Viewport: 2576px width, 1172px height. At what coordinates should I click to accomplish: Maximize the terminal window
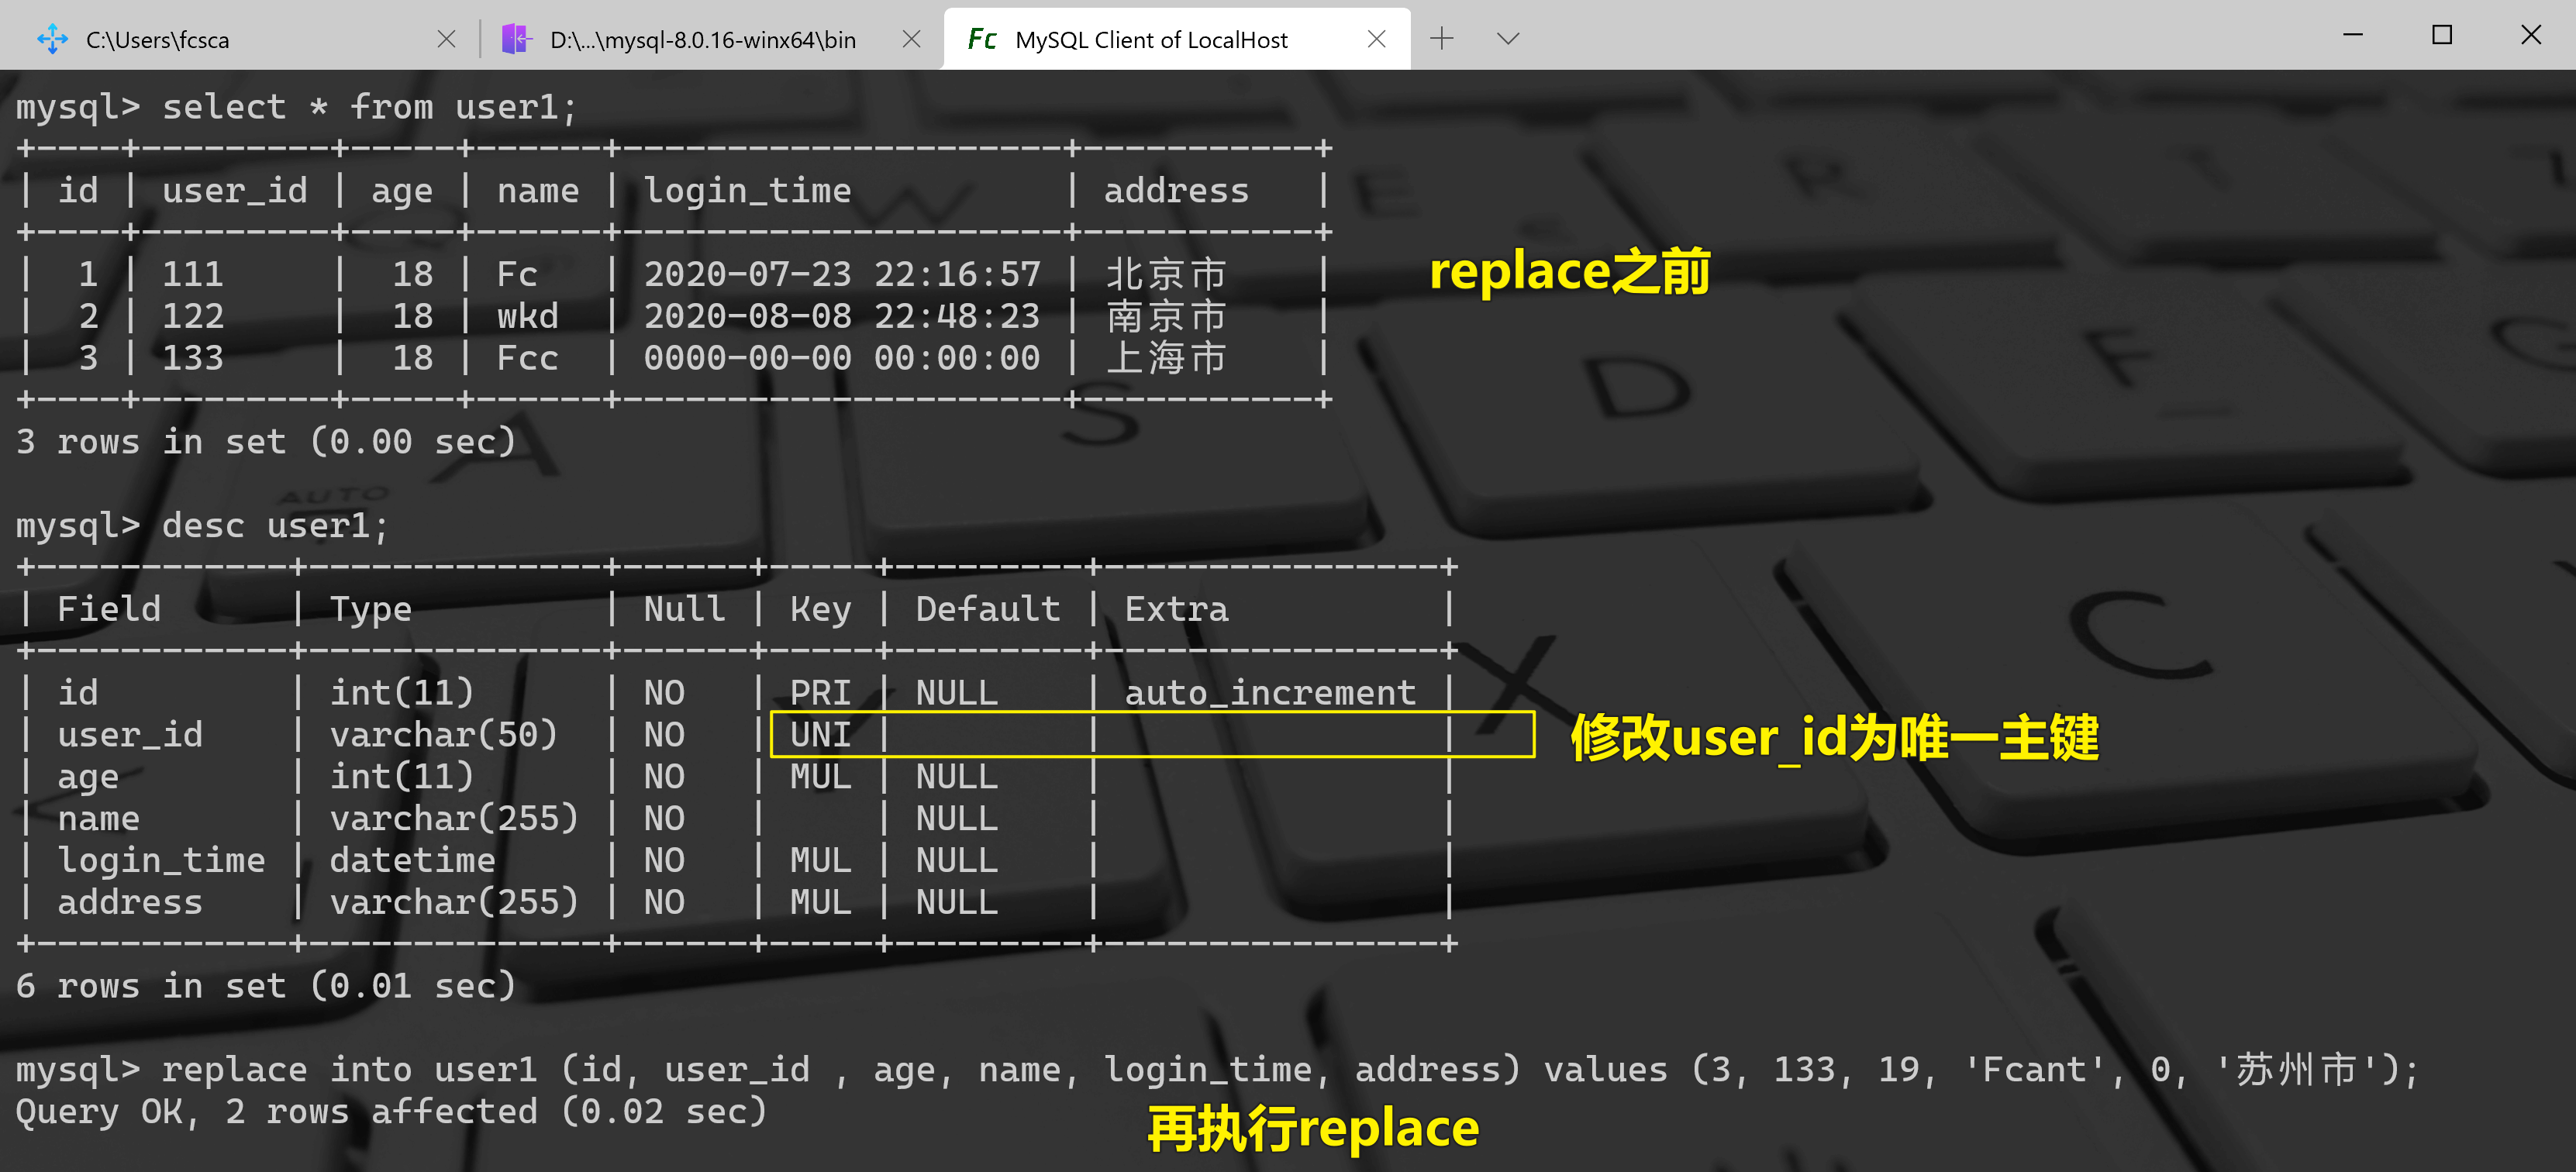tap(2442, 36)
